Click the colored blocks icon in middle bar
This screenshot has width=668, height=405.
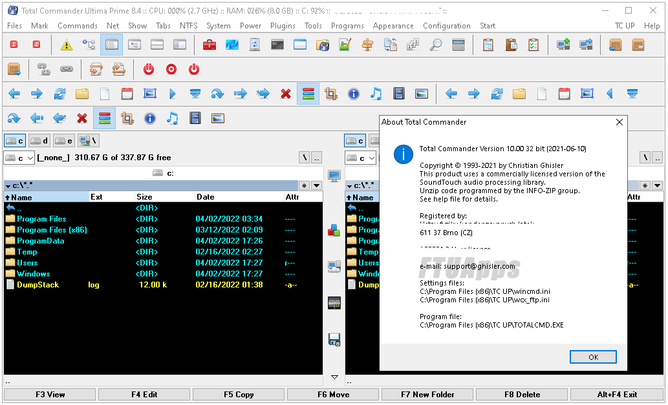pyautogui.click(x=334, y=231)
